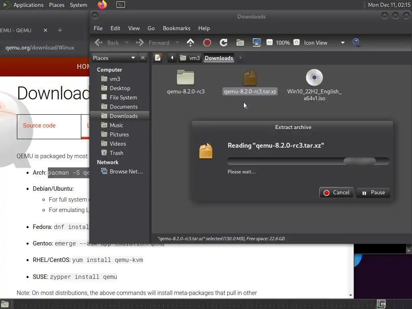Open the Computer toolbar icon
Screen dimensions: 412x309
point(256,43)
